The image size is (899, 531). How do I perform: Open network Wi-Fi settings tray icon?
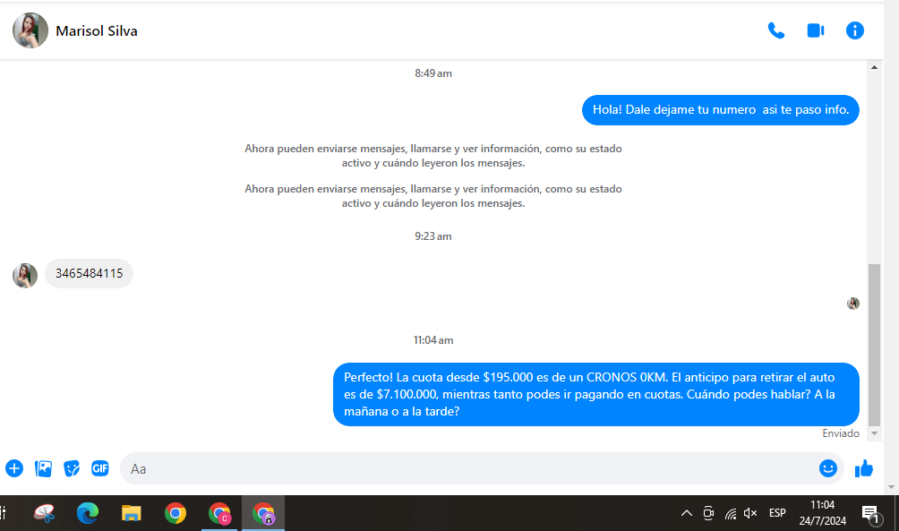tap(731, 513)
